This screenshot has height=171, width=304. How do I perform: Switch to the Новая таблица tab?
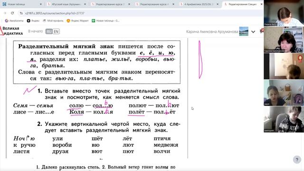[22, 4]
